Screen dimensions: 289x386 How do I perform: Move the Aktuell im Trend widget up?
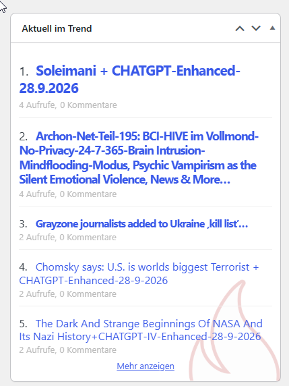240,28
